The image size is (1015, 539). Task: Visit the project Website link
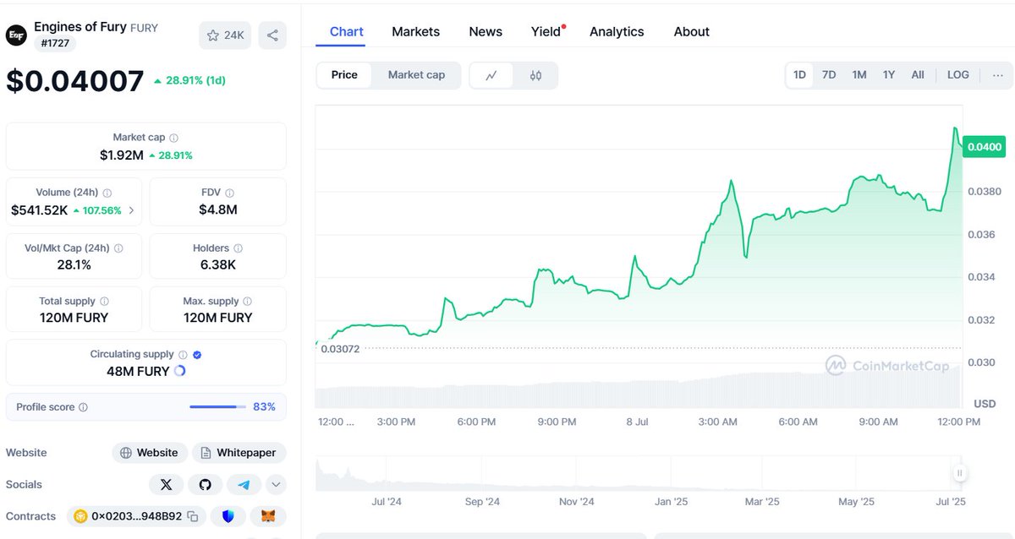(x=149, y=453)
